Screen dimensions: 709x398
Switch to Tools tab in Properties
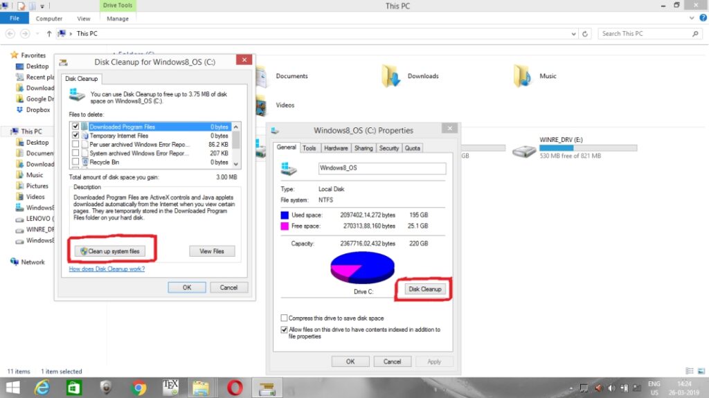click(x=309, y=148)
